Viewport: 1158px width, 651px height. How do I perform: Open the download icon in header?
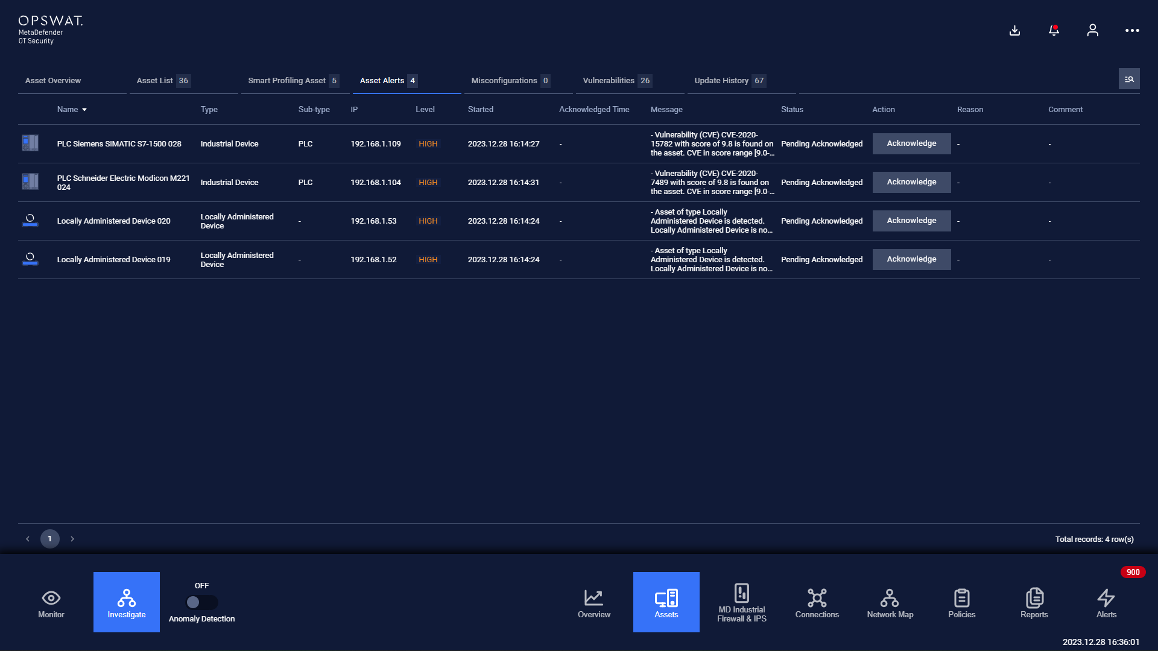point(1014,30)
